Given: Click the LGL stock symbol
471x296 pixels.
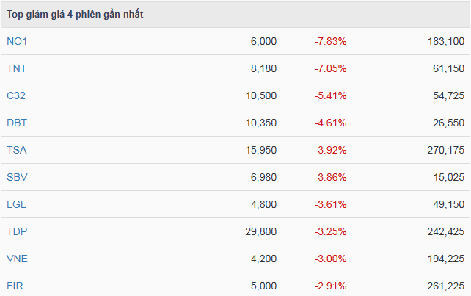Looking at the screenshot, I should pos(17,205).
